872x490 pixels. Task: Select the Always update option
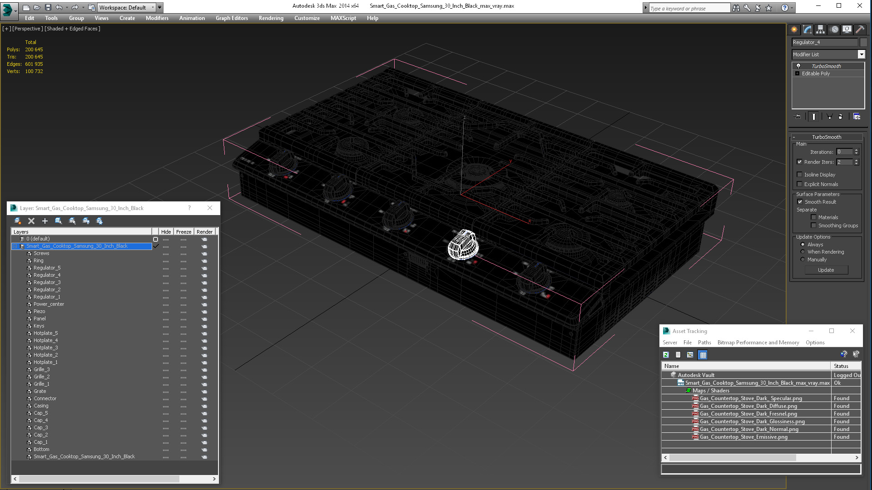coord(803,245)
